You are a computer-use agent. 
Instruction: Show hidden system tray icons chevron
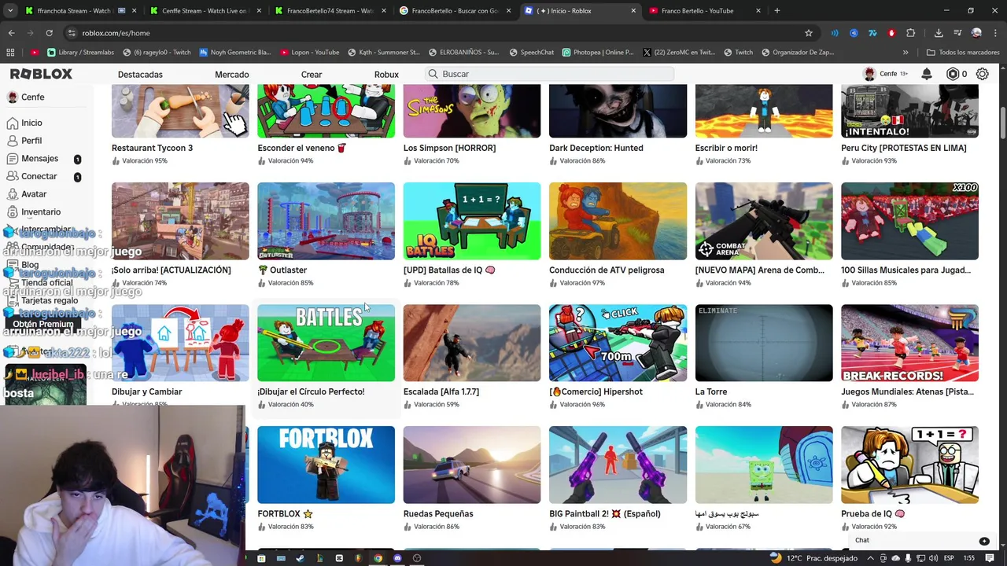(869, 558)
